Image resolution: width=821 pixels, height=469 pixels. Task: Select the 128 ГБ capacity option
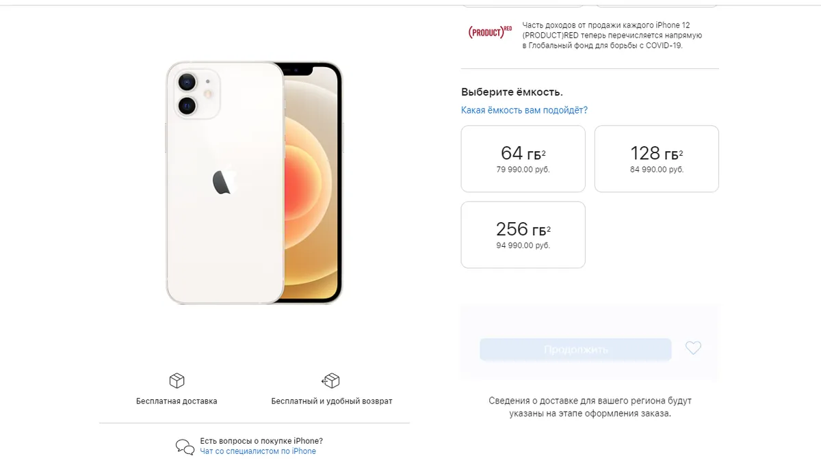coord(657,159)
